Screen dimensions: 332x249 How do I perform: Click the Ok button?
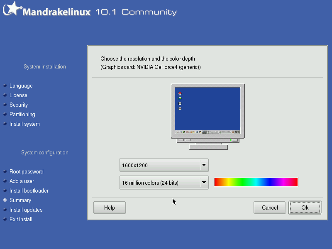pyautogui.click(x=305, y=208)
